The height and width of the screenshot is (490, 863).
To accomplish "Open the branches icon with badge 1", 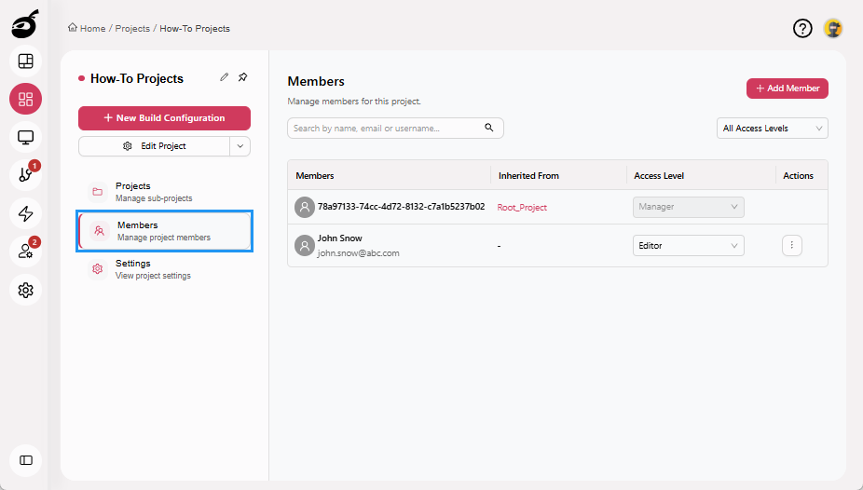I will click(x=25, y=175).
